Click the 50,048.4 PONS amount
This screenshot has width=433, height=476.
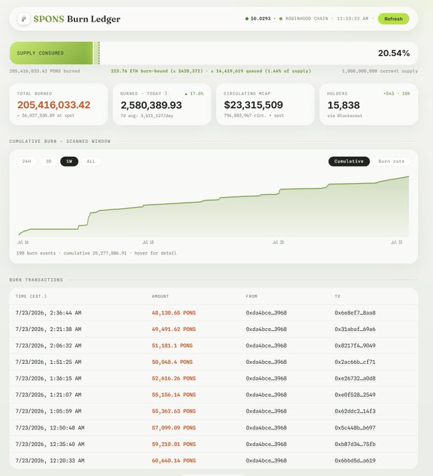click(x=172, y=362)
